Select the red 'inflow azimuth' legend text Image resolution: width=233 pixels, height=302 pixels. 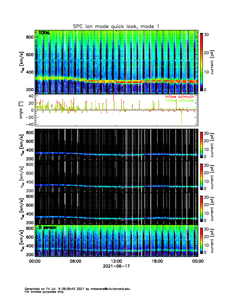[180, 97]
